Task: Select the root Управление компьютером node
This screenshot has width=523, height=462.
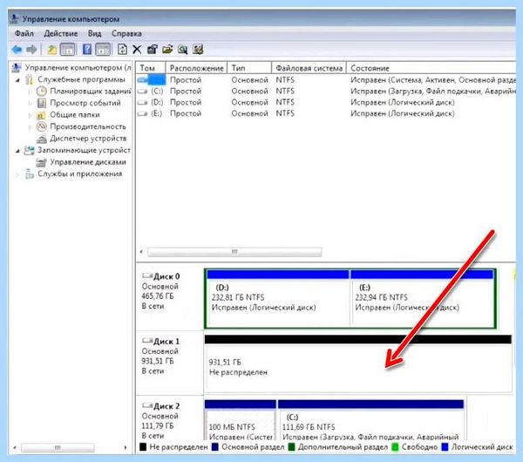Action: (78, 68)
